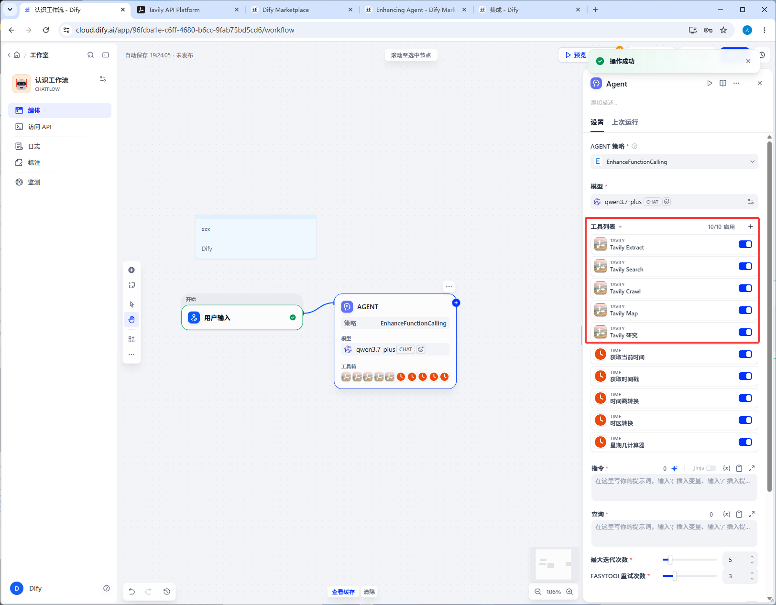Click 清除 button
Screen dimensions: 776x605
369,592
